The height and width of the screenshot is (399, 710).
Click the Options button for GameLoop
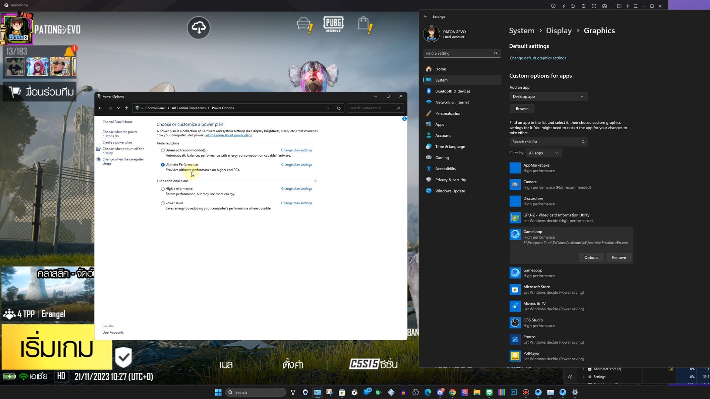point(591,258)
